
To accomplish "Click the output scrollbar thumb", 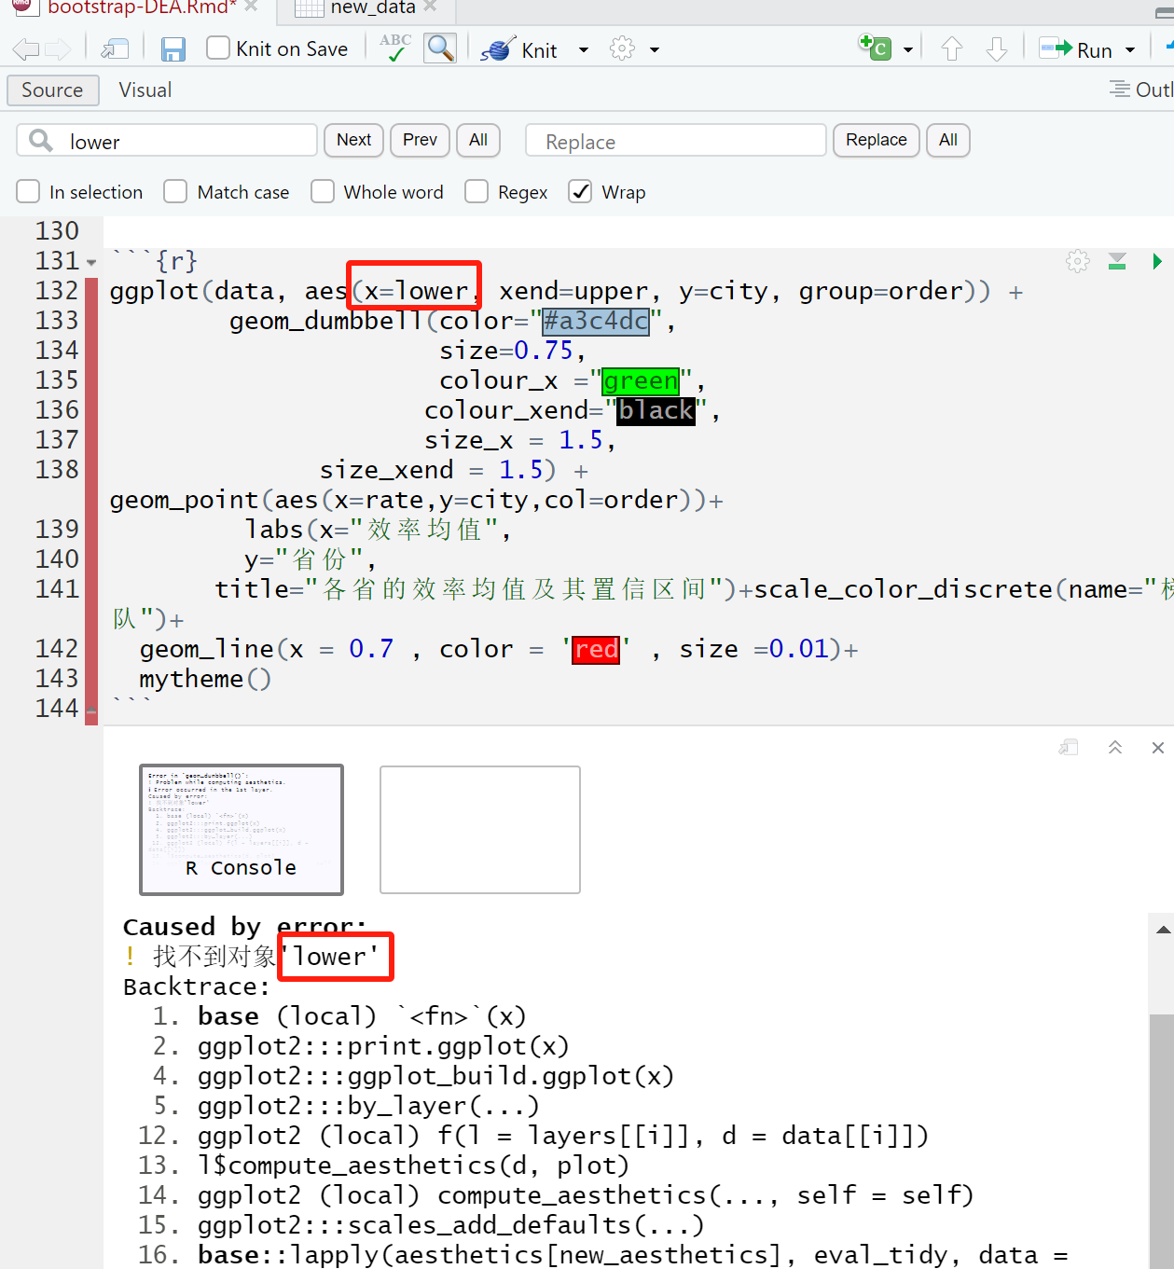I will click(x=1162, y=1139).
